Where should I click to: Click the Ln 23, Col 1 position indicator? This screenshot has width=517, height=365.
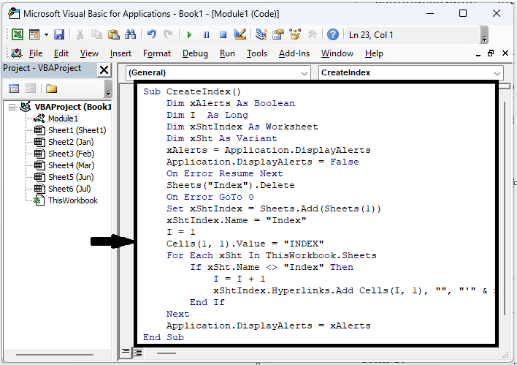(x=371, y=35)
